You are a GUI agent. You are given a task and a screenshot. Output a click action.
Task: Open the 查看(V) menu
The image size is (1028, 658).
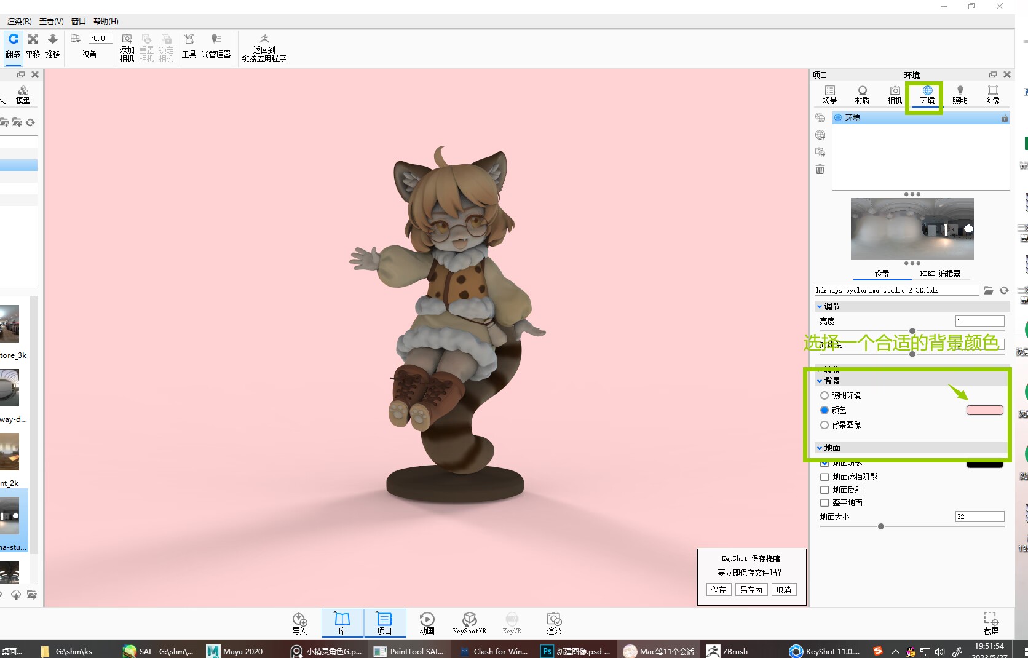52,22
